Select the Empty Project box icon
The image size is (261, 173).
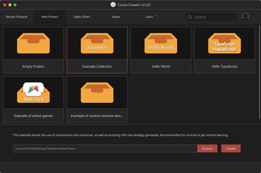[x=33, y=43]
